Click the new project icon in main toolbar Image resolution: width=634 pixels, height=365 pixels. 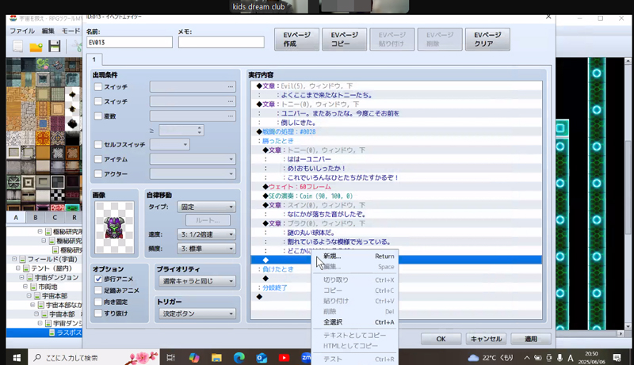click(x=17, y=47)
